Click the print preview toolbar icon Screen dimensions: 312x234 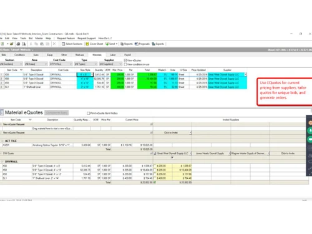tap(24, 44)
